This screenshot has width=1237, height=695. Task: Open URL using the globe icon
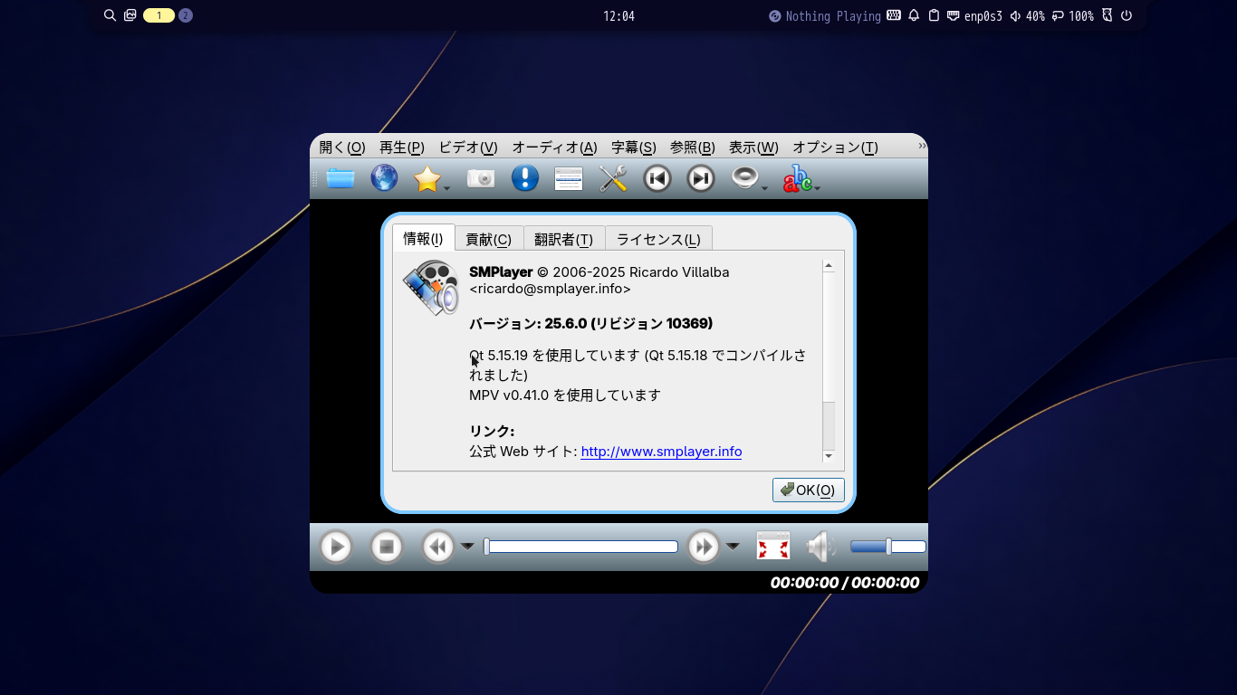coord(384,178)
